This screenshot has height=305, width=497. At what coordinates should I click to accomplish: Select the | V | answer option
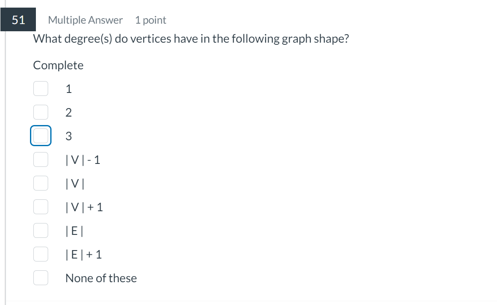tap(41, 183)
